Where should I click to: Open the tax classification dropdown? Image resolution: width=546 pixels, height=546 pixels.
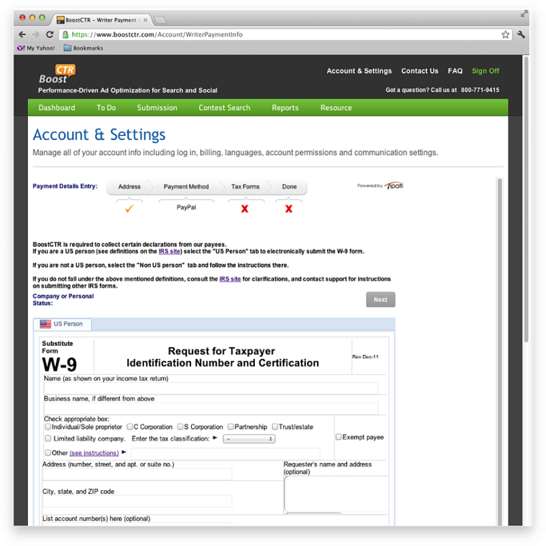tap(249, 439)
